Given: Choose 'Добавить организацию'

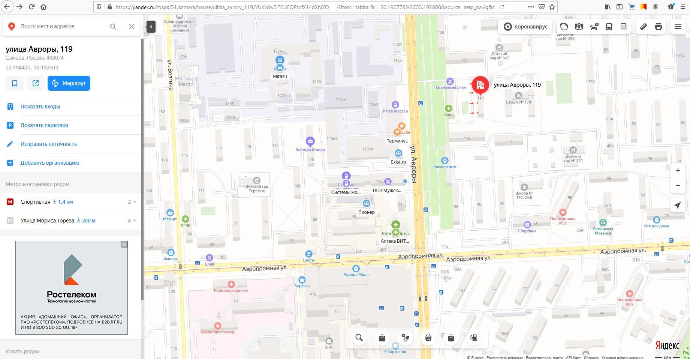Looking at the screenshot, I should (50, 163).
